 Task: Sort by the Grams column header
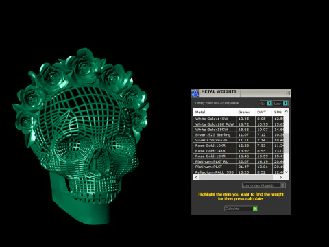[245, 112]
